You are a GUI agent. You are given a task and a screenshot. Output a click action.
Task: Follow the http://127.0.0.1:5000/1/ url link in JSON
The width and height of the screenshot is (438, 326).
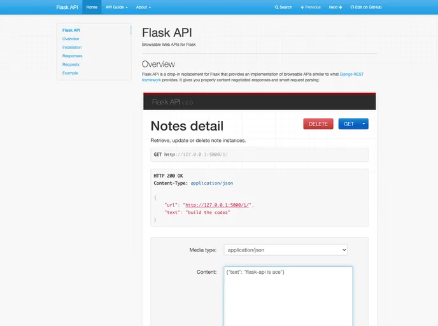pos(217,205)
